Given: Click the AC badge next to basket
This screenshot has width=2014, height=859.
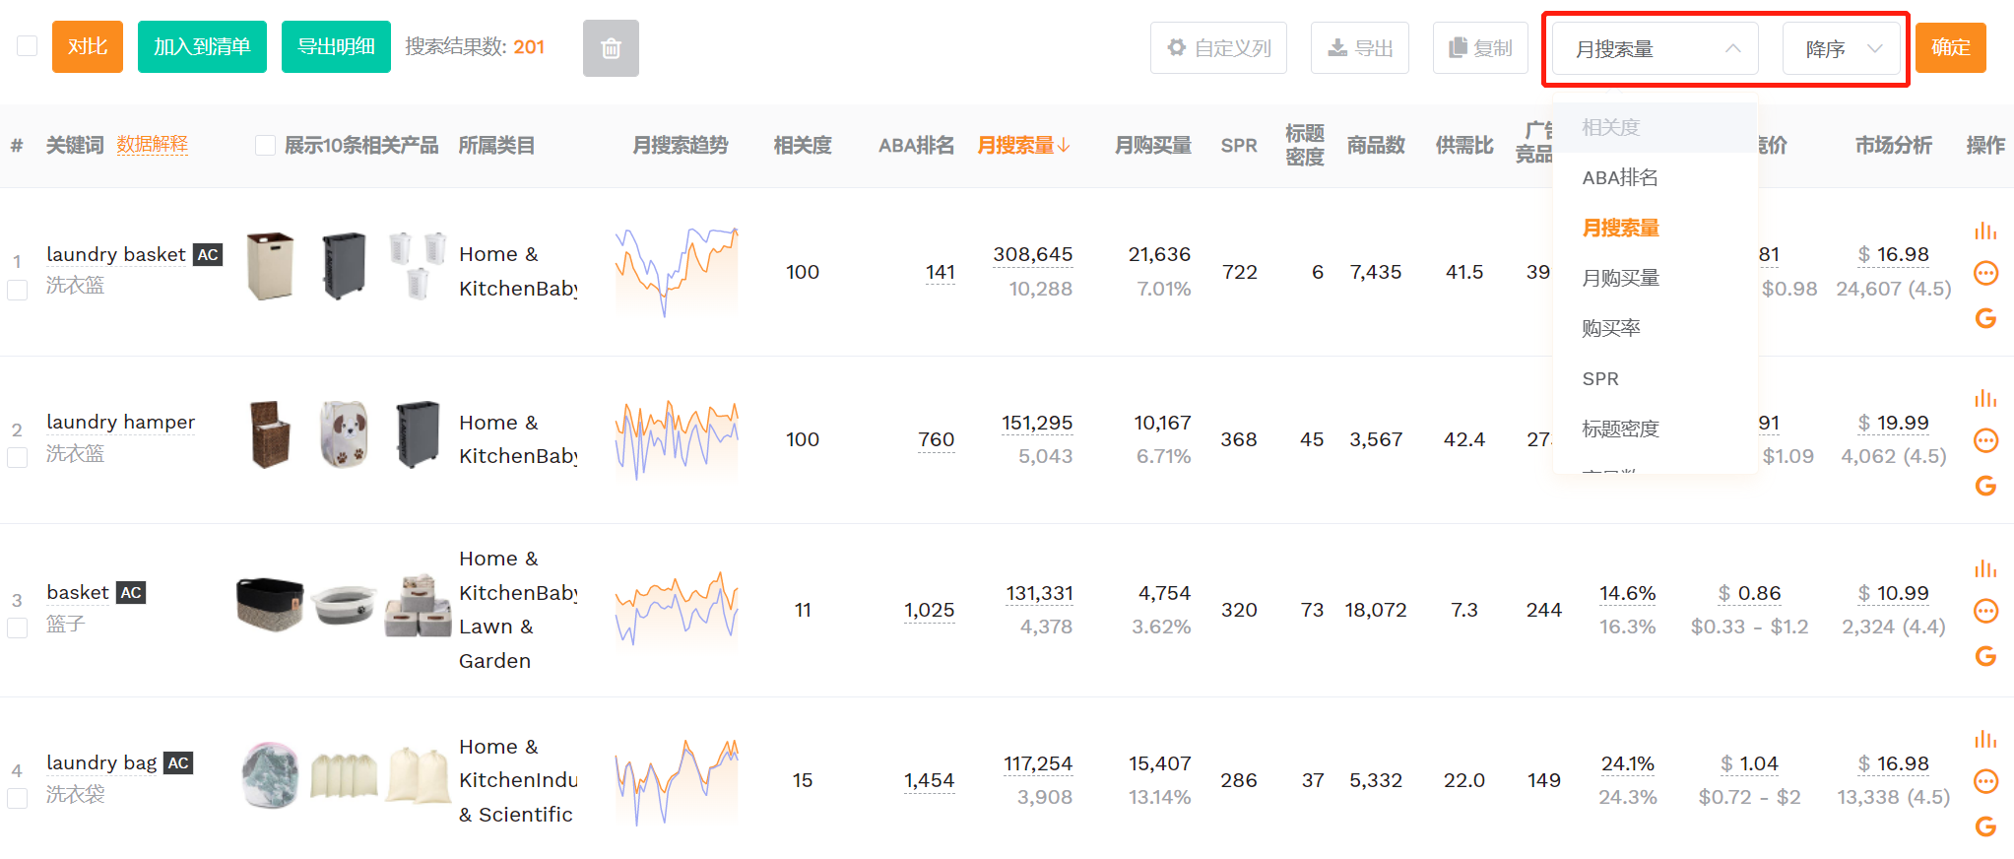Looking at the screenshot, I should (x=131, y=592).
